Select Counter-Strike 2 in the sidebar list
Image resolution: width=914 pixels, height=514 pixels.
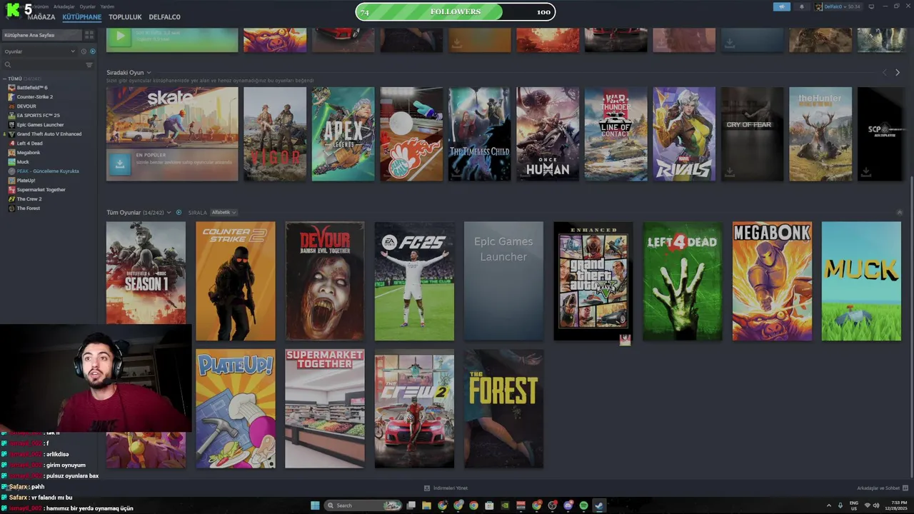pos(49,96)
